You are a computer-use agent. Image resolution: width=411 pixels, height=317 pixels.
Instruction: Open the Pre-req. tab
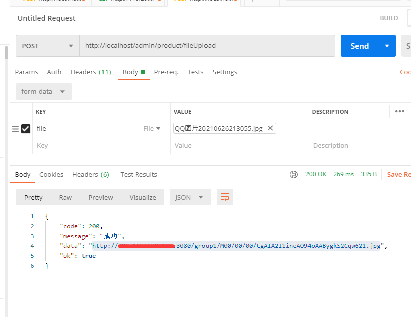166,72
